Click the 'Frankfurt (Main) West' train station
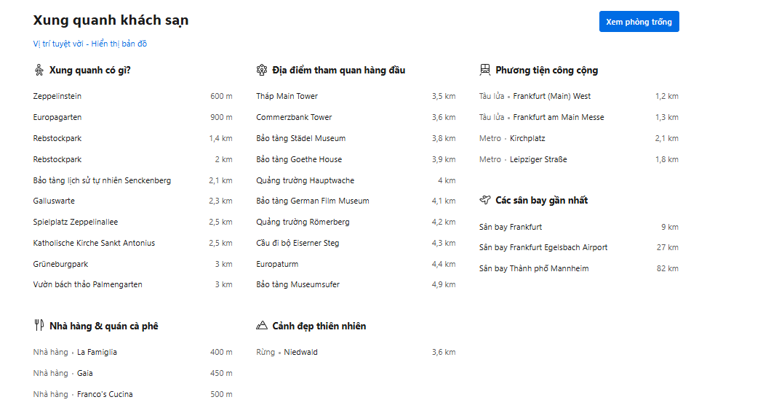 (x=551, y=96)
